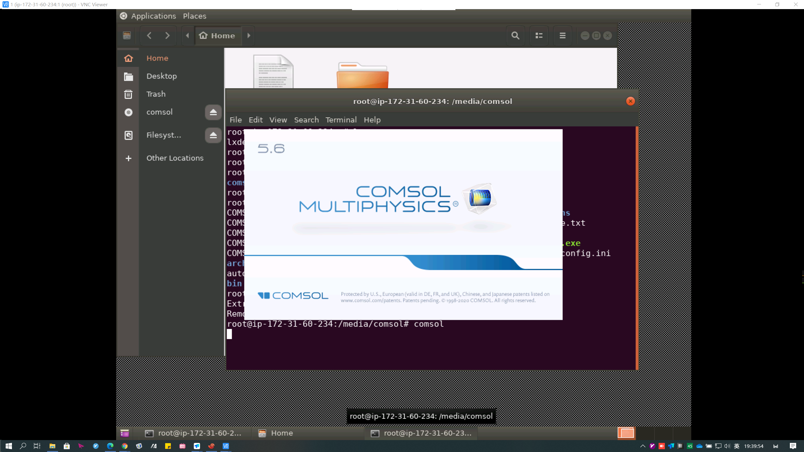Open the Applications menu in the top panel

pos(153,16)
